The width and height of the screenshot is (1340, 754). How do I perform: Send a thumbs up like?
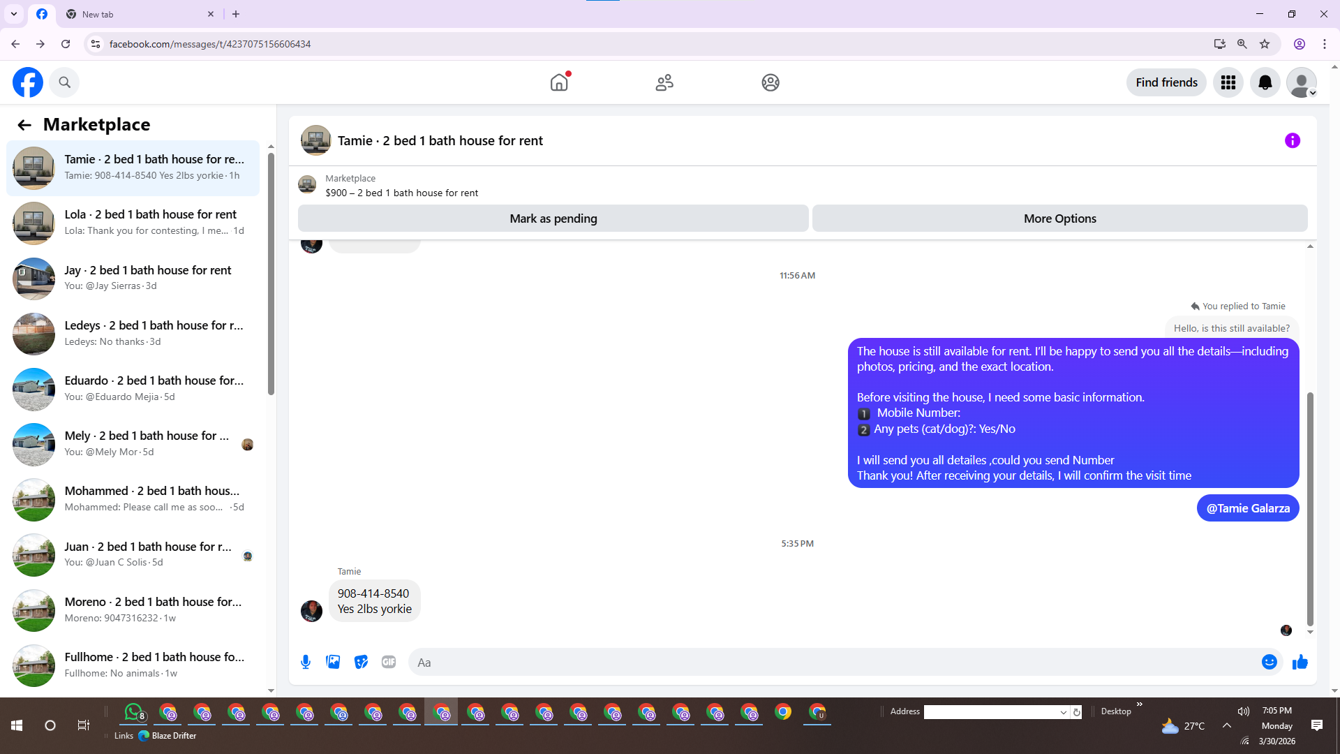click(1300, 662)
